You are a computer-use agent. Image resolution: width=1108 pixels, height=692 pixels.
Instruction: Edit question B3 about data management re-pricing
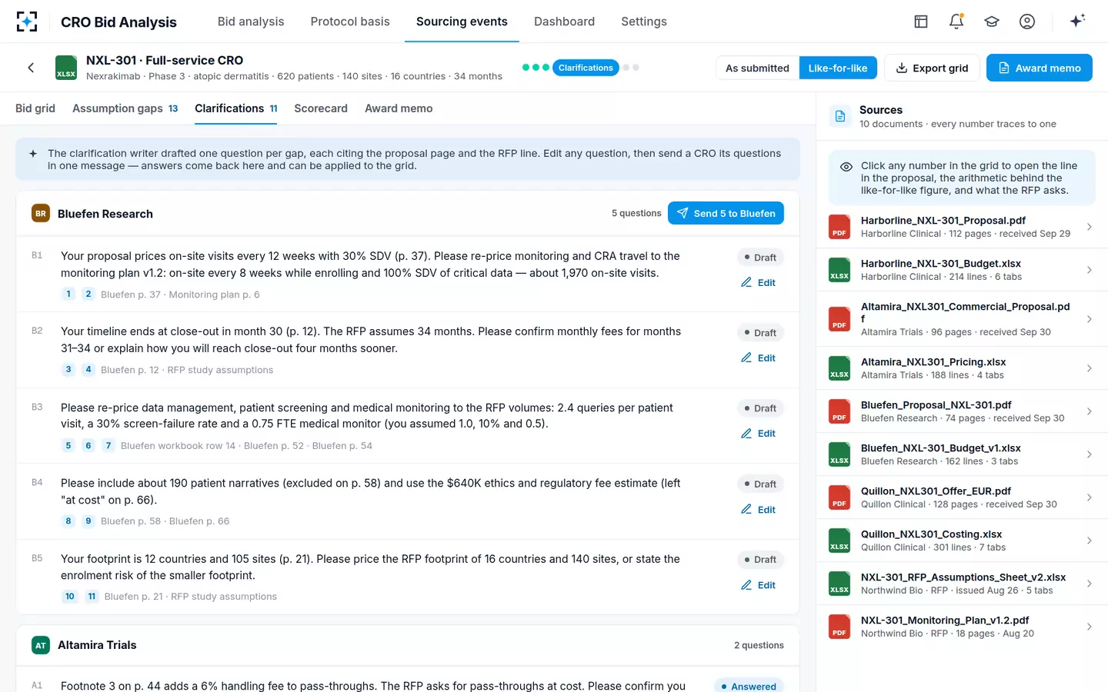(x=759, y=433)
